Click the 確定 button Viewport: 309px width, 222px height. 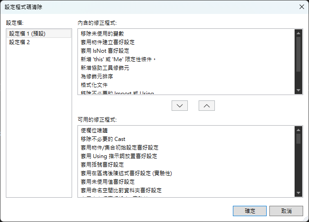[250, 211]
